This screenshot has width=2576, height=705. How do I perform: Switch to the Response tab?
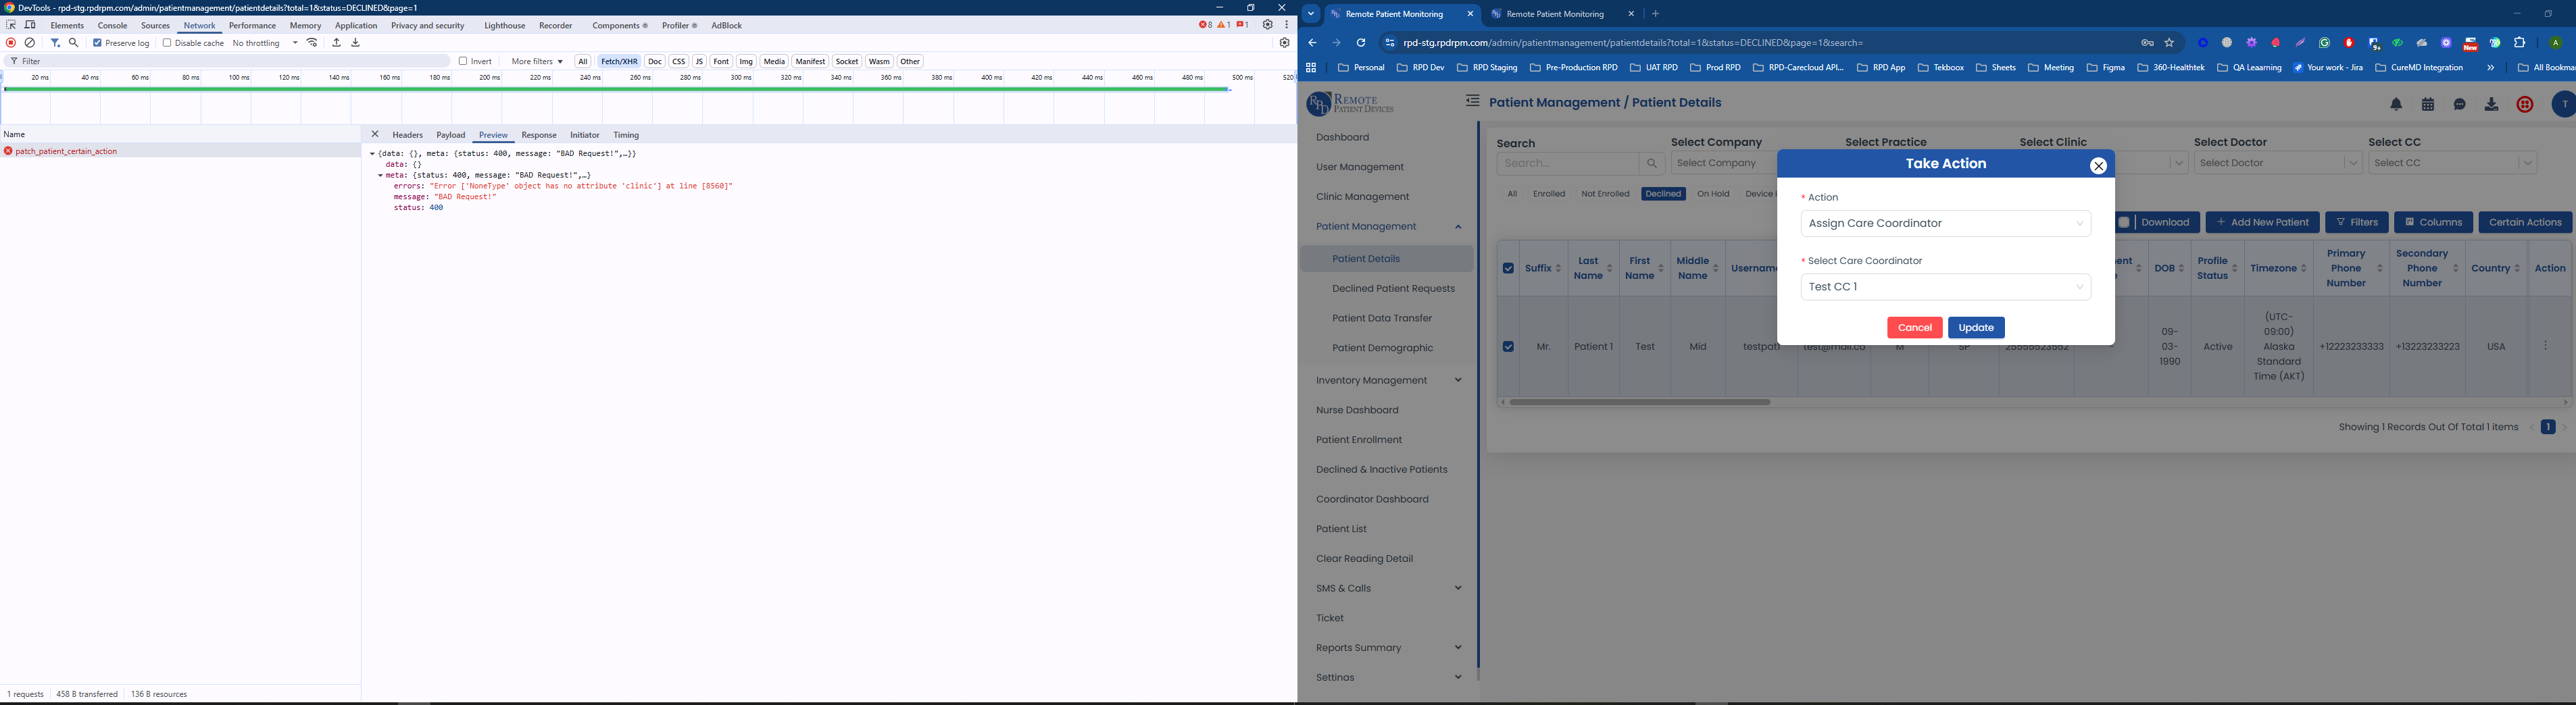pyautogui.click(x=538, y=135)
